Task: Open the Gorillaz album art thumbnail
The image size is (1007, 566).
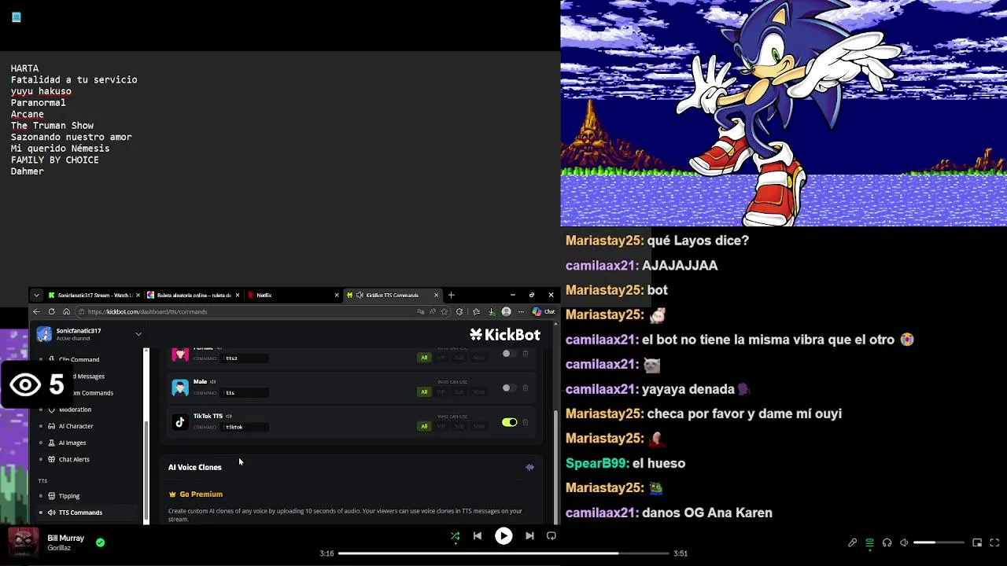Action: pos(23,542)
